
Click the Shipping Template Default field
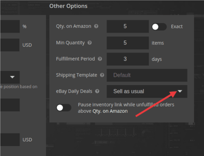click(147, 75)
